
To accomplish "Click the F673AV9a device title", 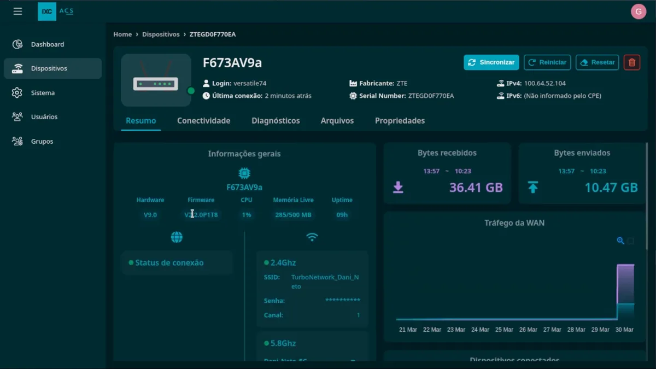I will (x=232, y=63).
